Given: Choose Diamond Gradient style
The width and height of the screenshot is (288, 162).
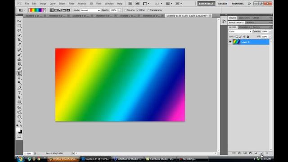Looking at the screenshot, I should pyautogui.click(x=68, y=10).
